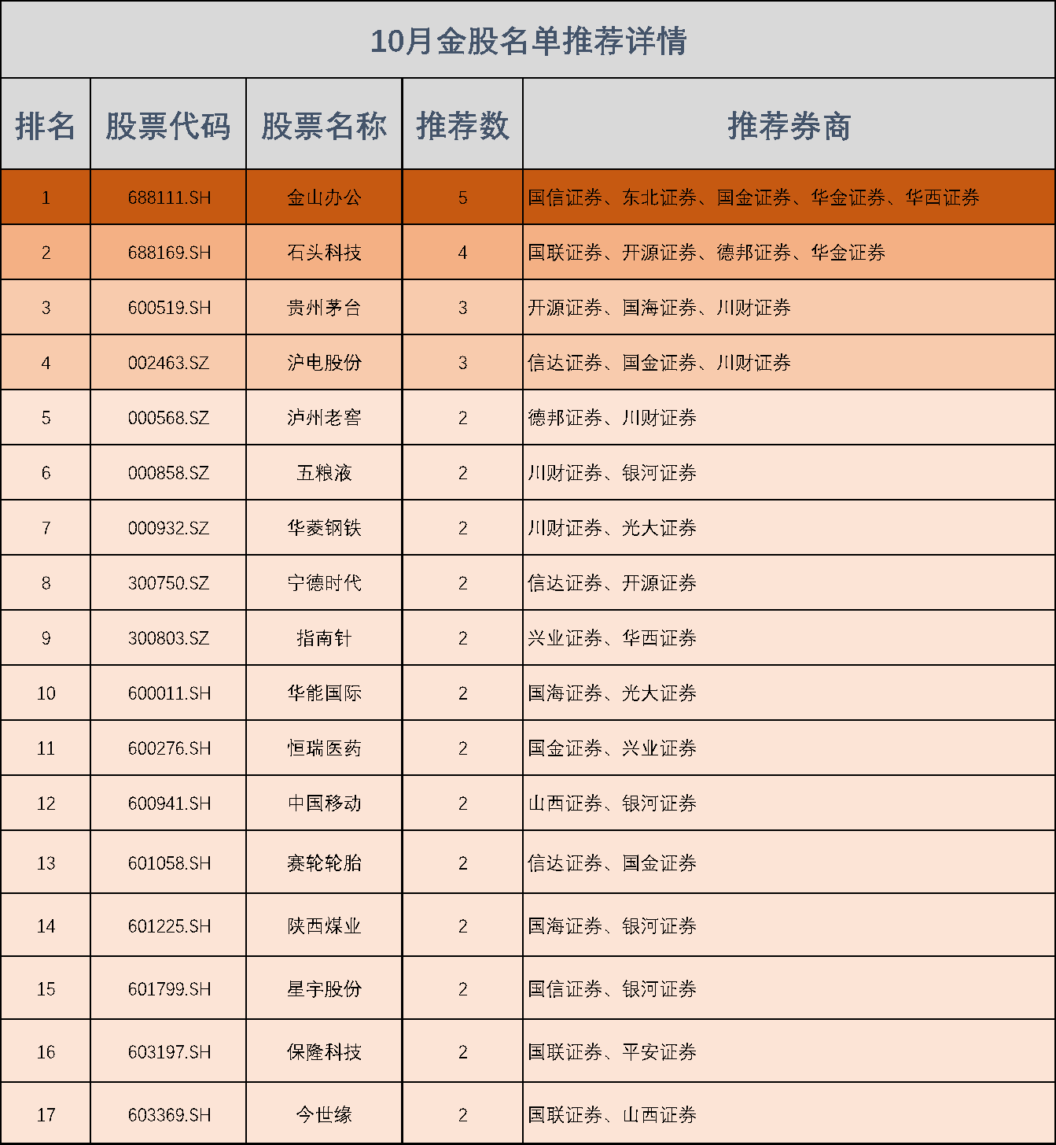Click stock name 星宇股份
The image size is (1056, 1145).
tap(324, 989)
